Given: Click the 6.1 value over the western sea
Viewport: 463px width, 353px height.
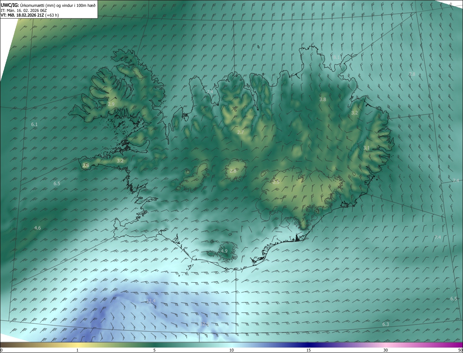Looking at the screenshot, I should [x=34, y=124].
